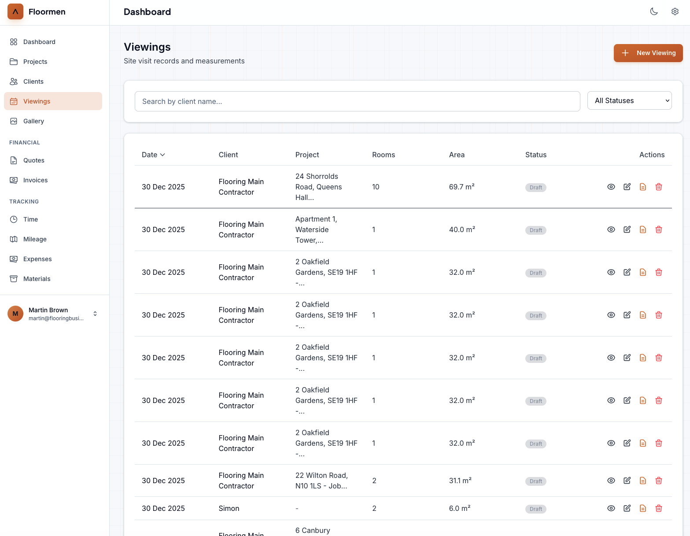Open Quotes in the sidebar

point(34,160)
